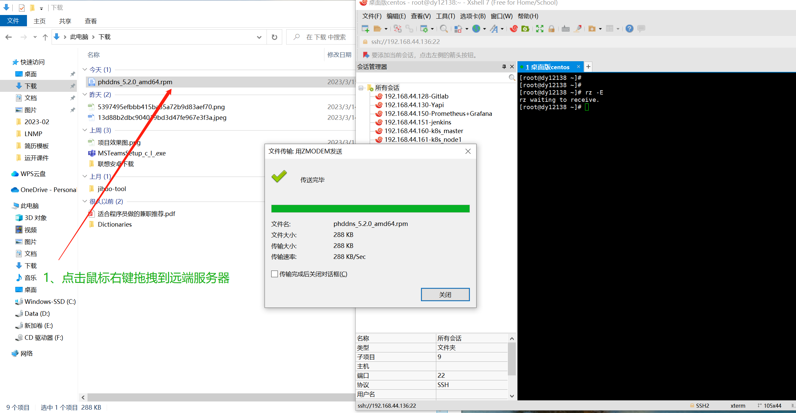The height and width of the screenshot is (413, 796).
Task: Click the lock screen padlock icon
Action: [551, 29]
